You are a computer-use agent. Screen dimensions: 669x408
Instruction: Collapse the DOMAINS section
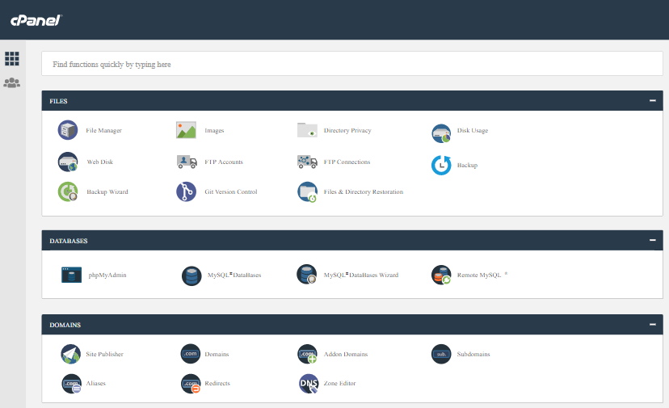pyautogui.click(x=652, y=324)
